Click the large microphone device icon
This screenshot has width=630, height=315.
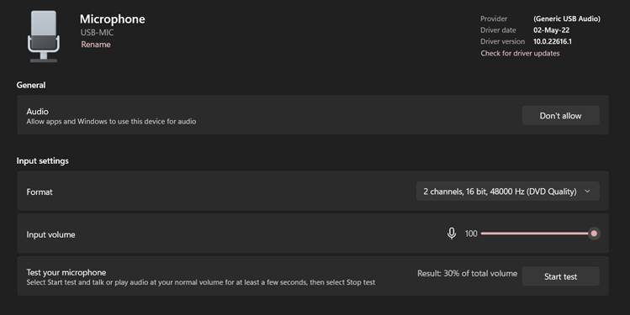(x=44, y=36)
